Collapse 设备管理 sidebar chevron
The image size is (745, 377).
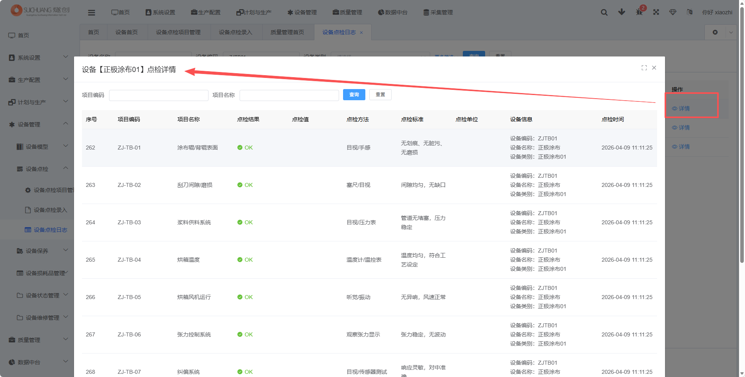click(x=66, y=124)
